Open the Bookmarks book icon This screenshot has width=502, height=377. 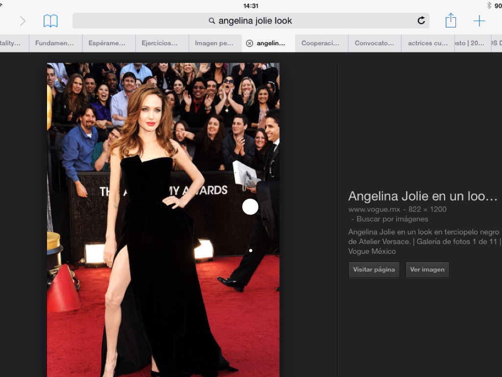click(50, 21)
